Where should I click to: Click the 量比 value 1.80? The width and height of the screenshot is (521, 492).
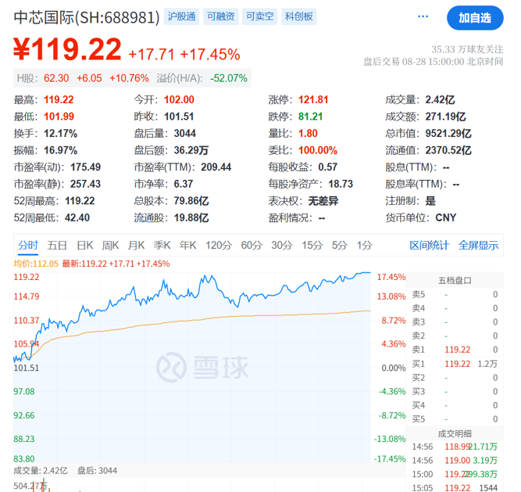[x=308, y=134]
